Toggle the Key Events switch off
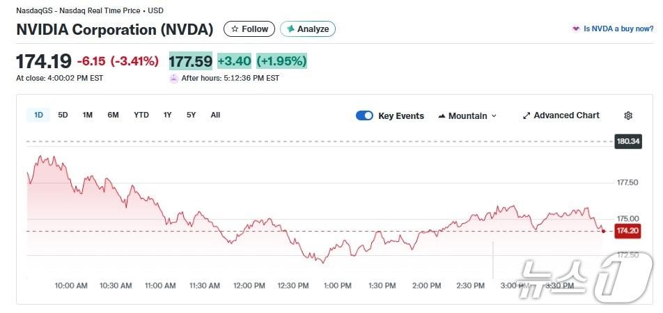 (364, 115)
